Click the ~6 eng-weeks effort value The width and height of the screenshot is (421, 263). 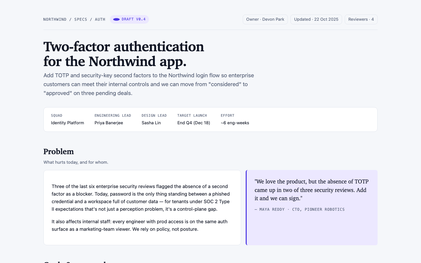point(235,123)
